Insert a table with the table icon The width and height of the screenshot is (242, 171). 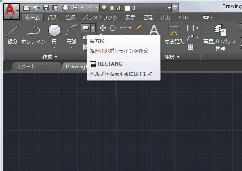coord(190,47)
